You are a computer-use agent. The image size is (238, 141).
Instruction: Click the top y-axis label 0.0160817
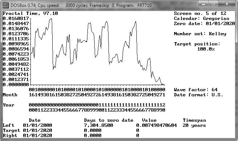point(16,19)
